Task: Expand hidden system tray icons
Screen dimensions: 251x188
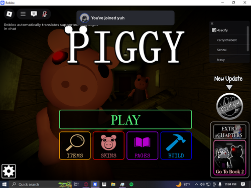Action: pos(197,184)
